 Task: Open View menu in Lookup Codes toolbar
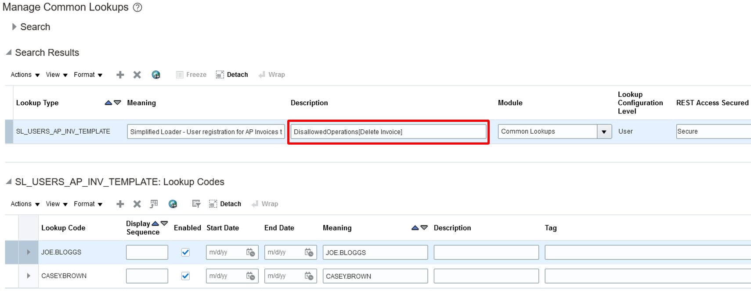pyautogui.click(x=57, y=204)
